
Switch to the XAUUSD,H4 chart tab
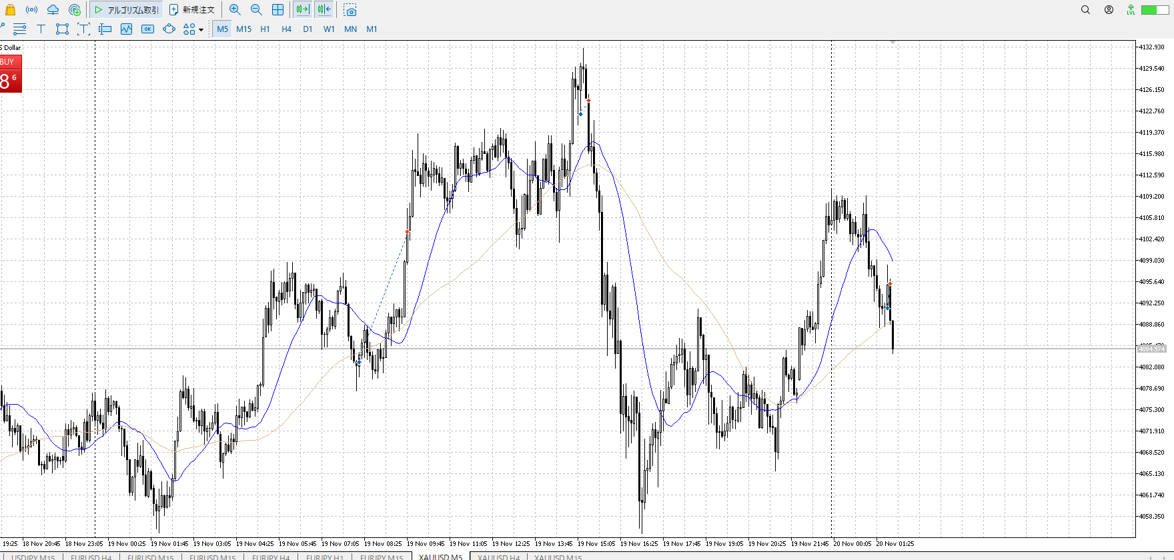[498, 557]
